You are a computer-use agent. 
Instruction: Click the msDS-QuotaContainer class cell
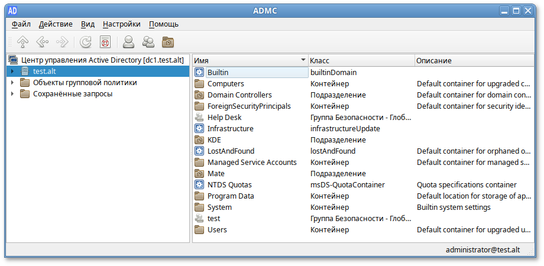pos(347,184)
